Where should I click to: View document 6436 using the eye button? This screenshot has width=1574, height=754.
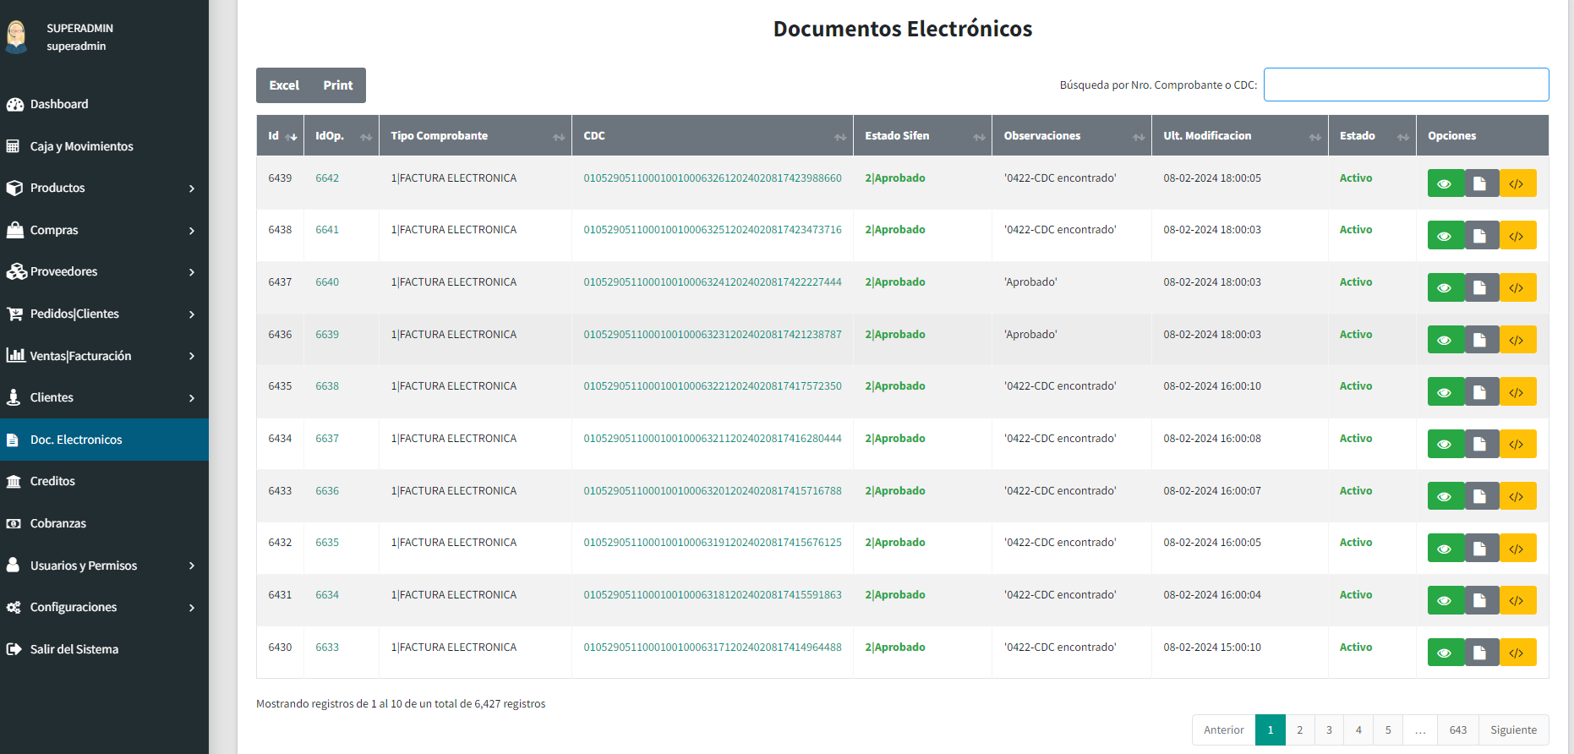click(x=1445, y=340)
